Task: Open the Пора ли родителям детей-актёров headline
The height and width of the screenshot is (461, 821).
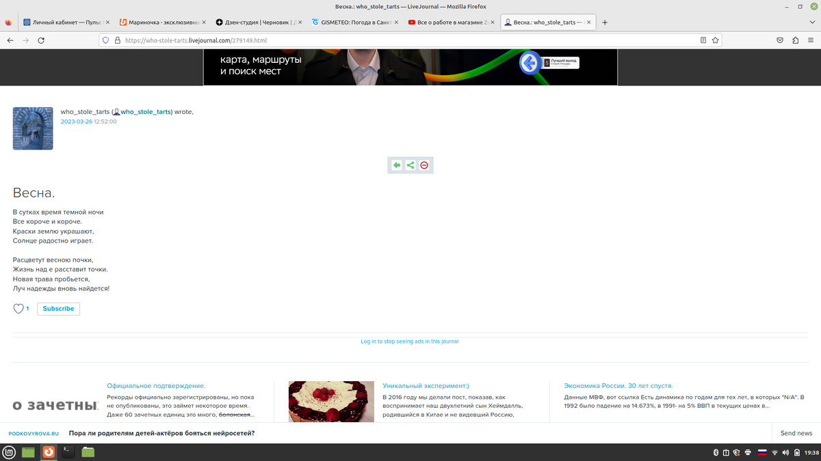Action: [161, 433]
